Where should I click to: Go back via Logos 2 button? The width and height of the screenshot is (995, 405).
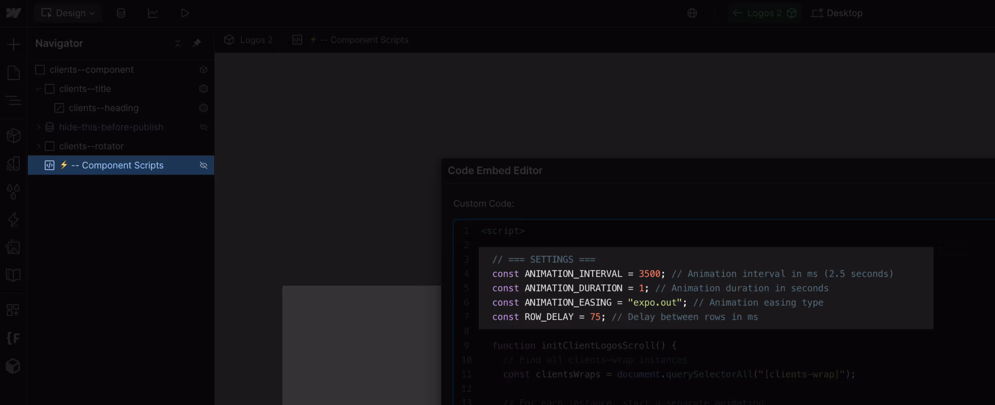pos(764,13)
